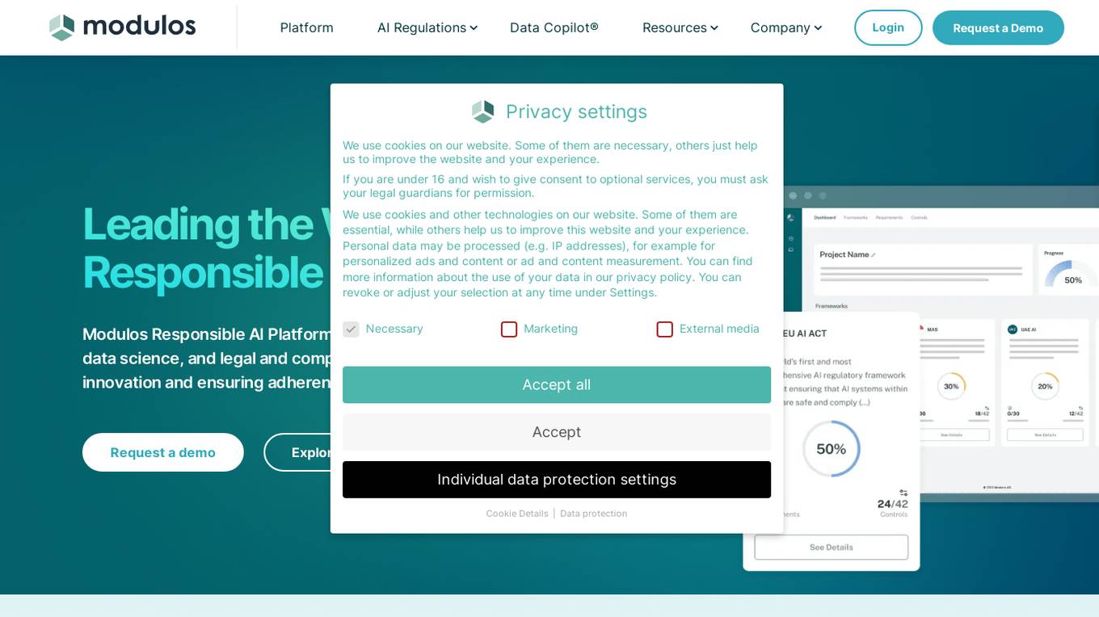Open the Cookie Details link

pos(517,514)
